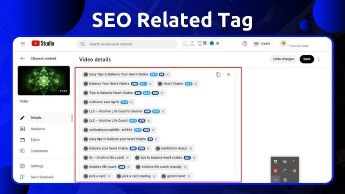Go back using Channel content arrow
This screenshot has height=194, width=345.
22,58
